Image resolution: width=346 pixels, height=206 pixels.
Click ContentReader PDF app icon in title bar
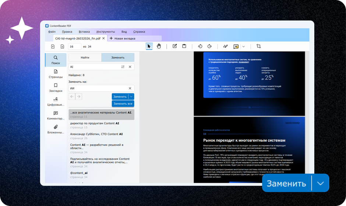pyautogui.click(x=47, y=26)
